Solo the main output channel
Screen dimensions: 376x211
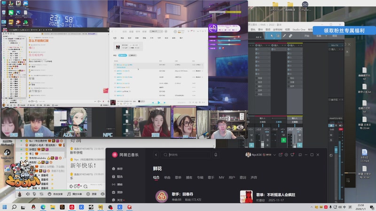pyautogui.click(x=331, y=140)
